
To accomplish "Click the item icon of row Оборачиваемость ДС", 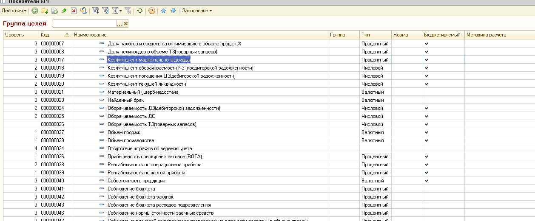I will 102,116.
